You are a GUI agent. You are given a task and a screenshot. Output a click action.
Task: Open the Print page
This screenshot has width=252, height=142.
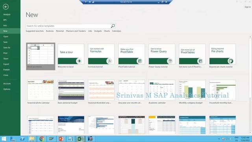tap(5, 53)
